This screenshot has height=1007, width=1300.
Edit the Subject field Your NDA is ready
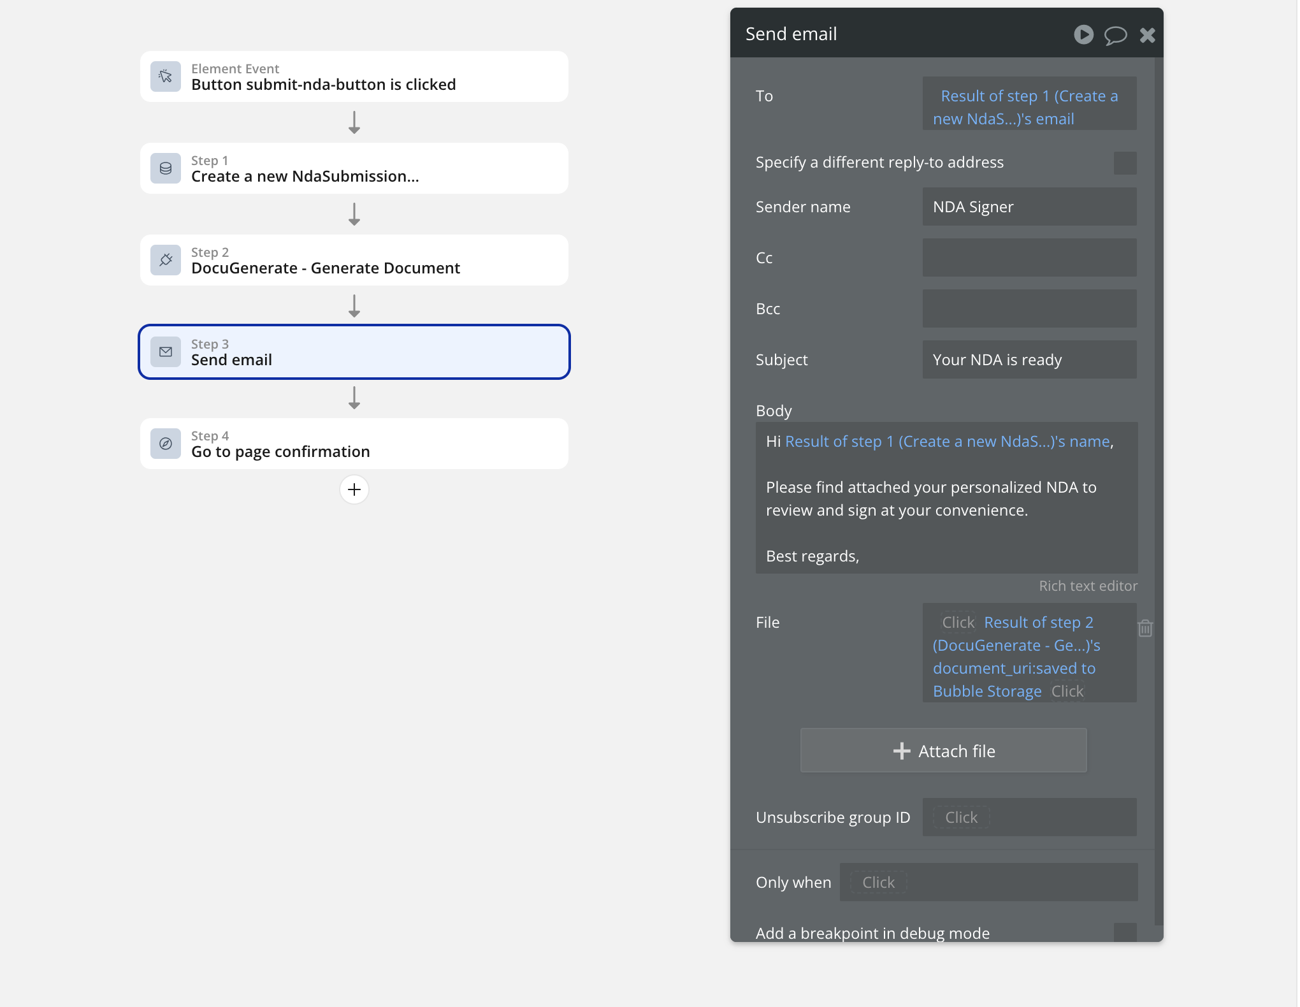(x=1029, y=359)
